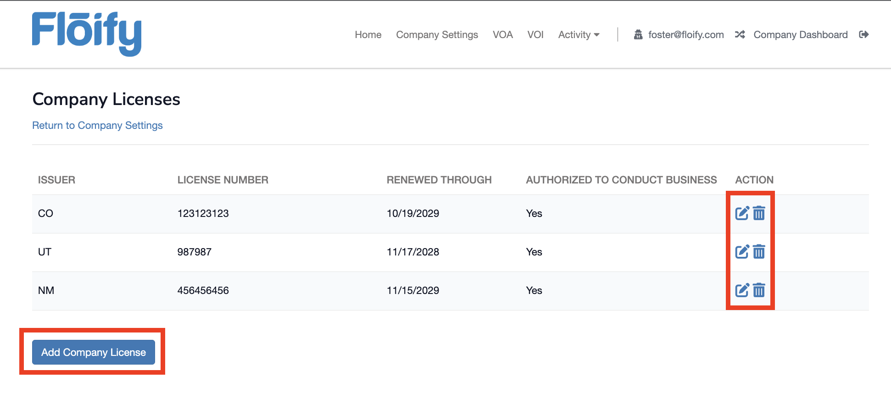The height and width of the screenshot is (410, 891).
Task: Delete the NM license 456456456
Action: point(759,290)
